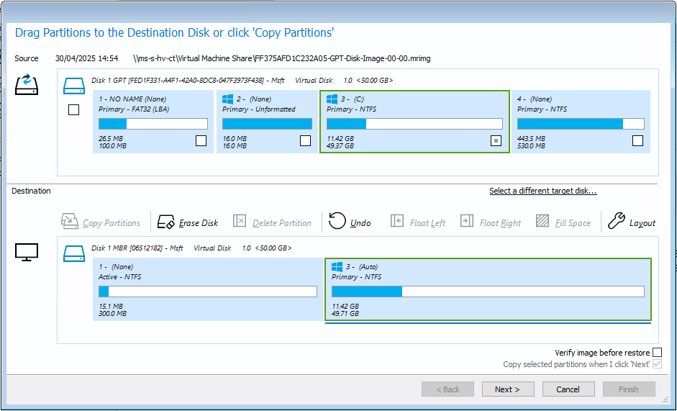677x411 pixels.
Task: Tick the FAT32 partition 1 checkbox
Action: point(201,141)
